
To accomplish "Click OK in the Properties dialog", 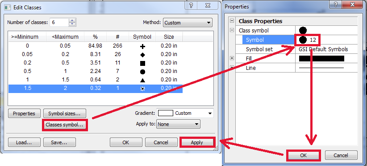I will coord(303,155).
